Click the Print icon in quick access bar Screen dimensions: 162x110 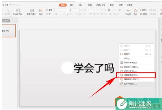(7, 5)
